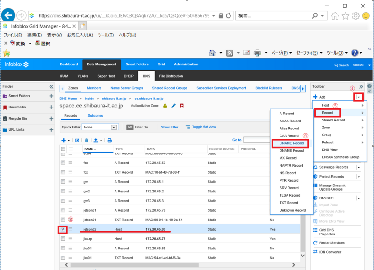The image size is (374, 270).
Task: Click the Help question mark icon
Action: coord(355,53)
